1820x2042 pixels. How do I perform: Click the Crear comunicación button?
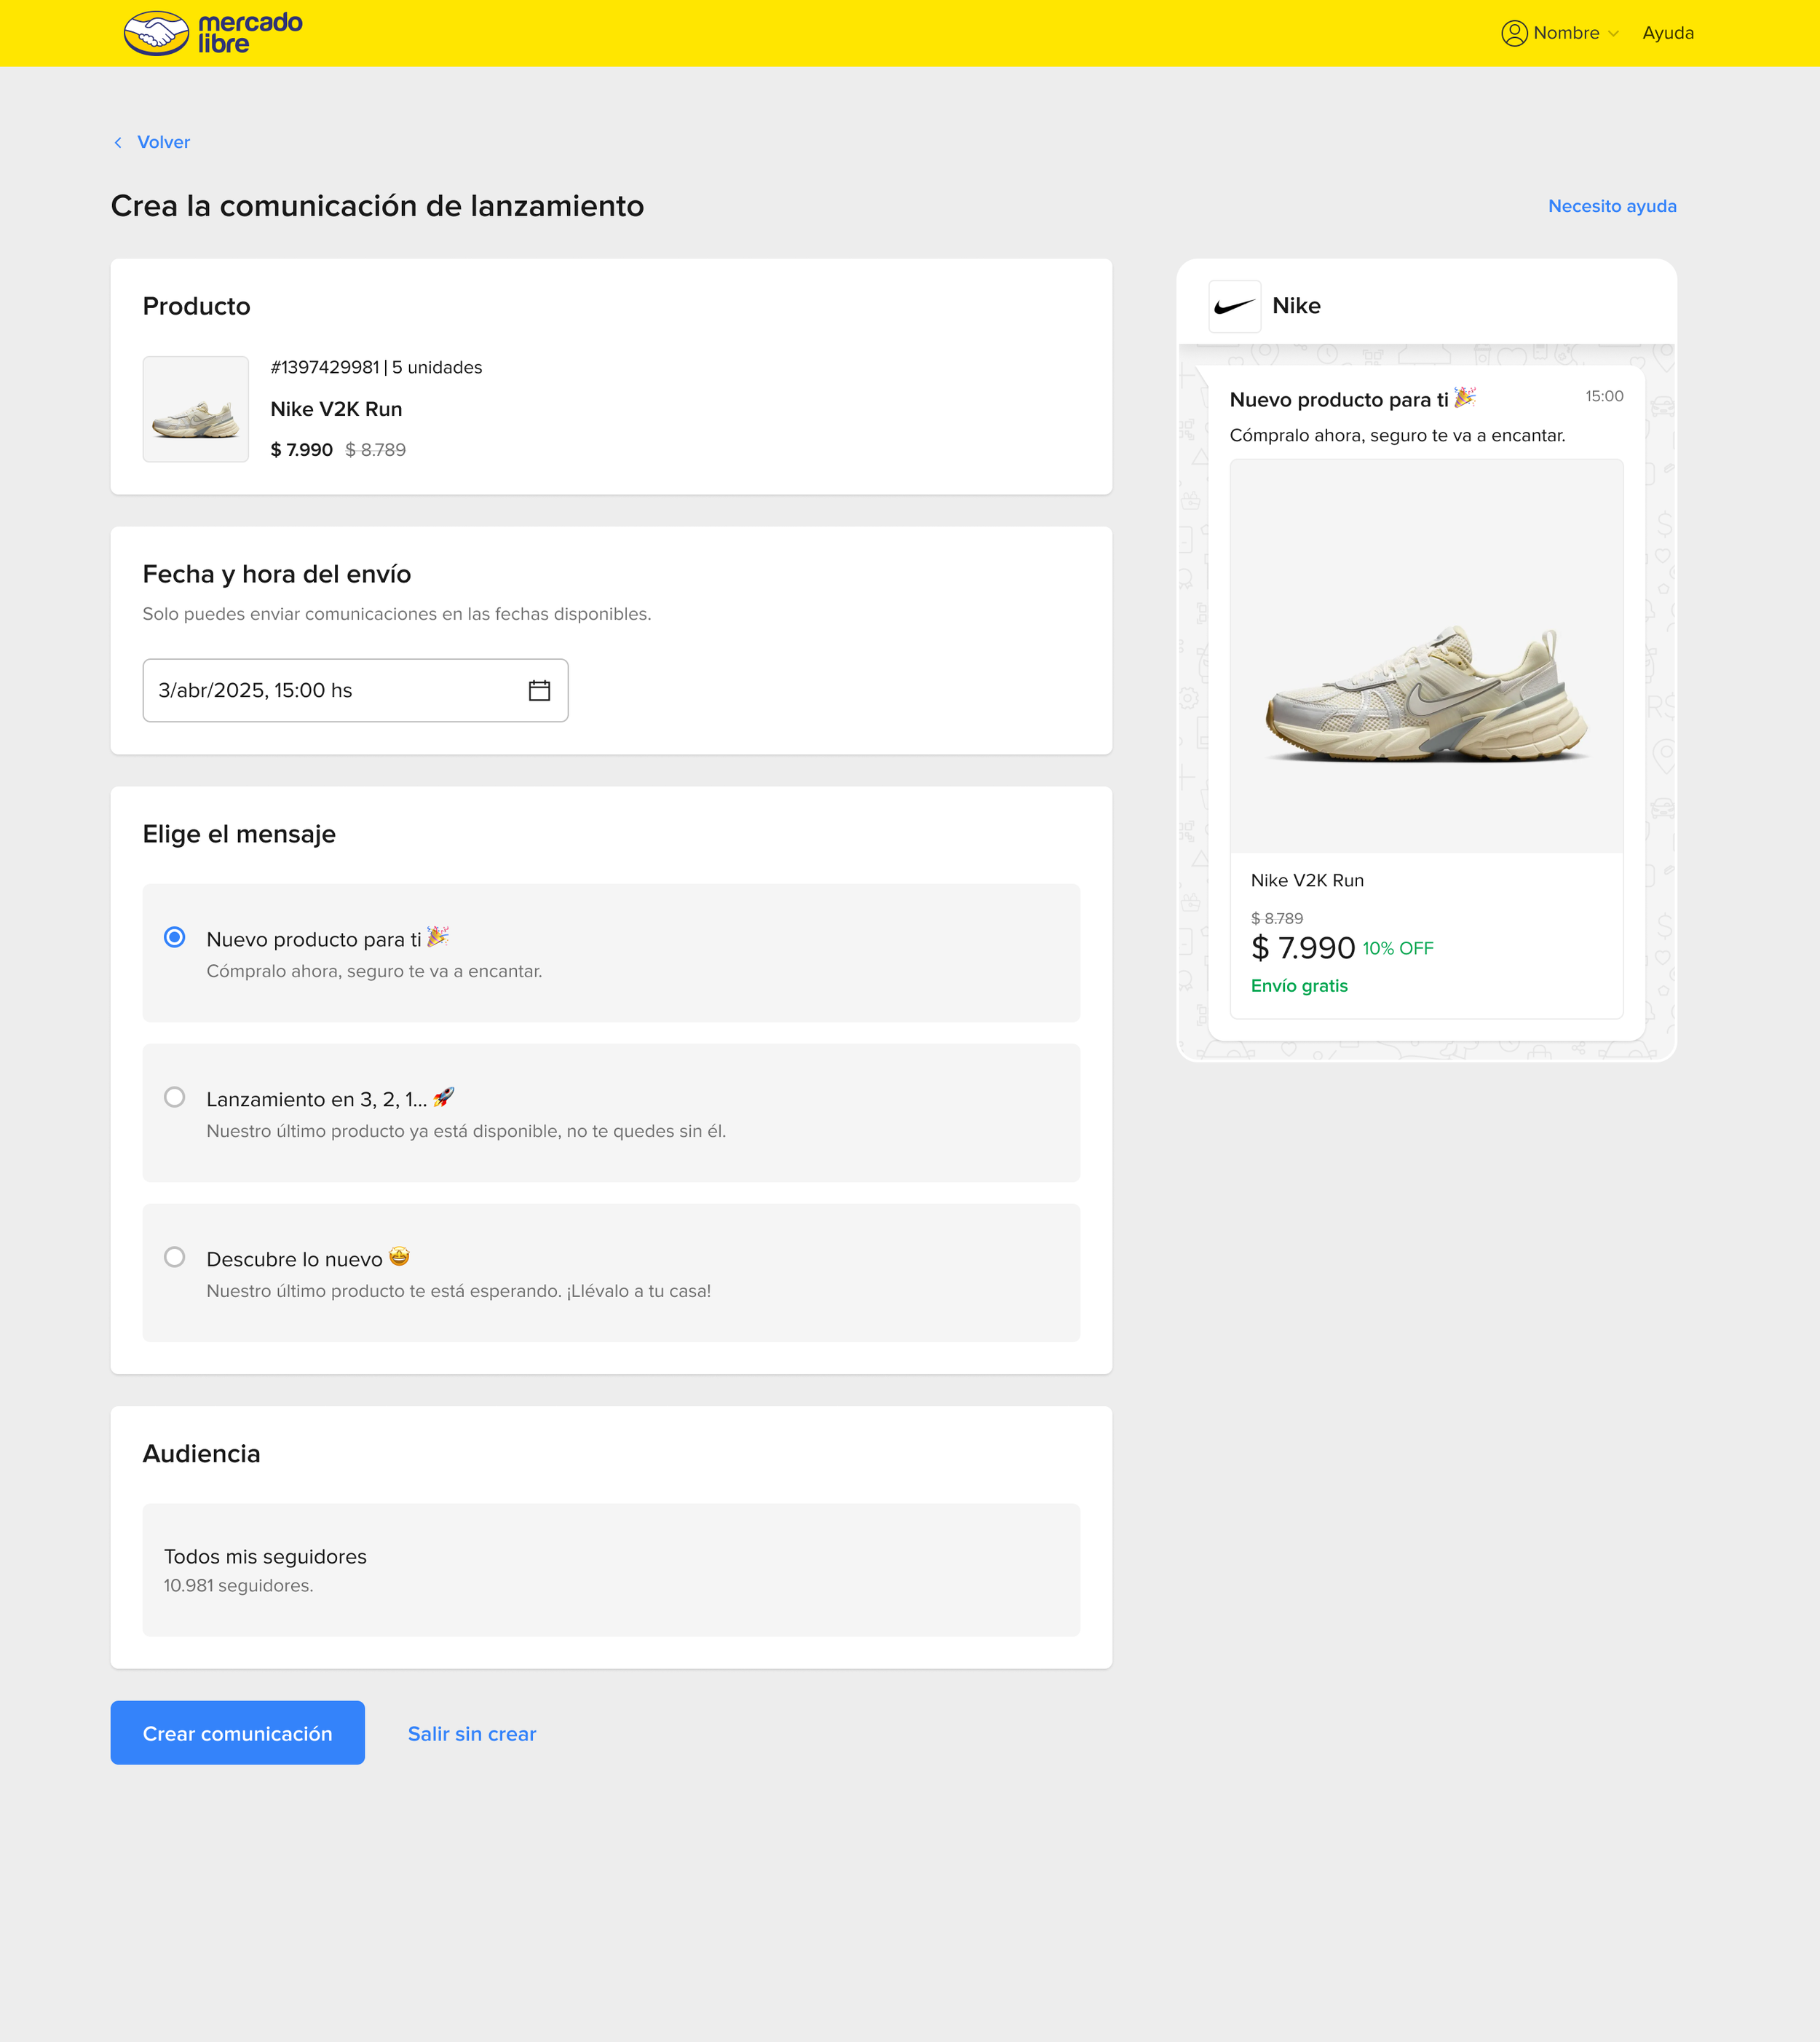237,1732
